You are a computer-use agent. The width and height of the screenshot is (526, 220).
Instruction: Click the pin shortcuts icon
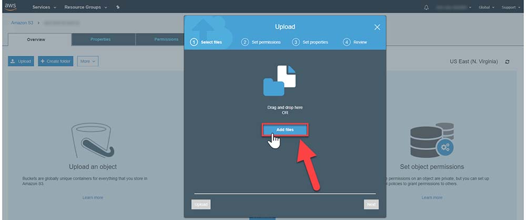pos(118,7)
